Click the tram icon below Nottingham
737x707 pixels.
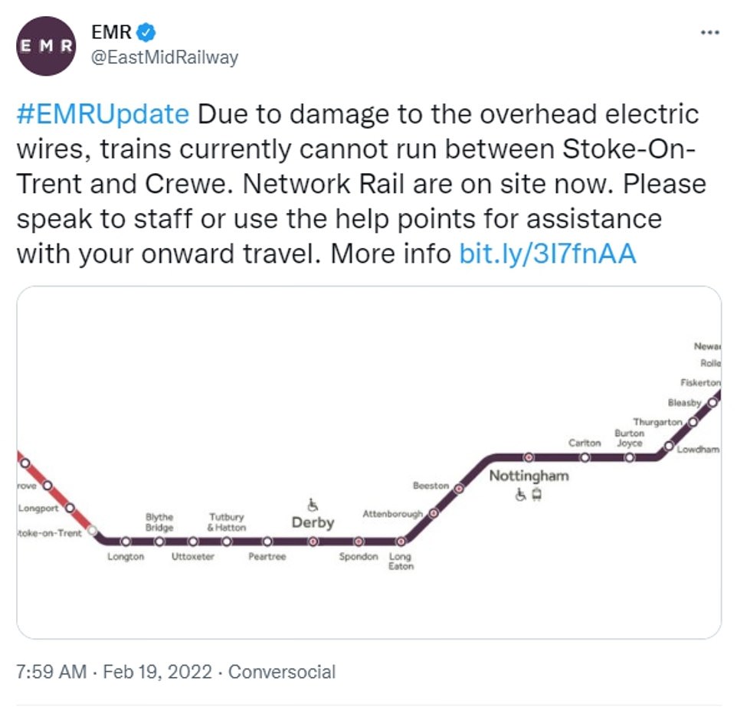[537, 494]
